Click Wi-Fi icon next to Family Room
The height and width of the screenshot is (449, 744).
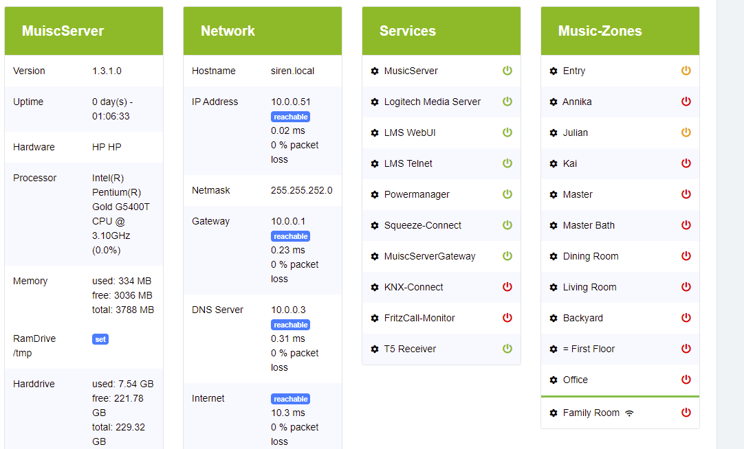click(630, 413)
